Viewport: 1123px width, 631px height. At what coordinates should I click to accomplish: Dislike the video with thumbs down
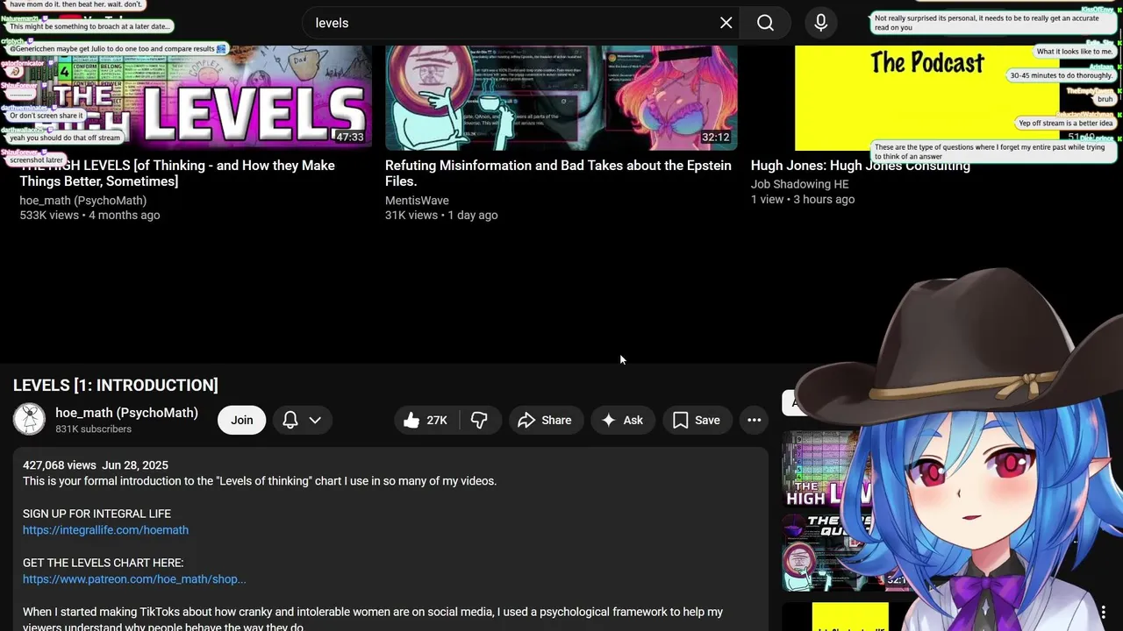coord(479,420)
